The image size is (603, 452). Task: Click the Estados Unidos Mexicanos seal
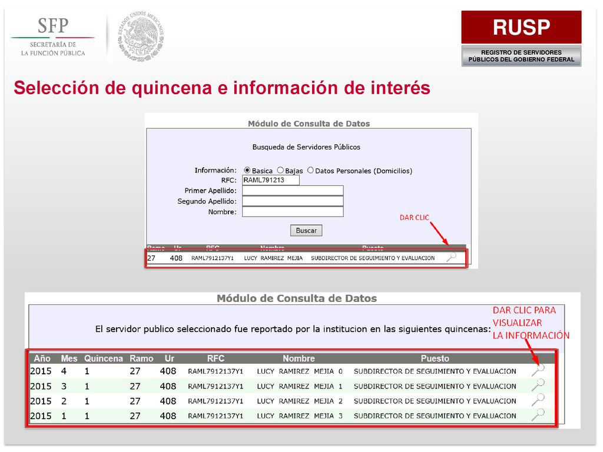[x=141, y=36]
